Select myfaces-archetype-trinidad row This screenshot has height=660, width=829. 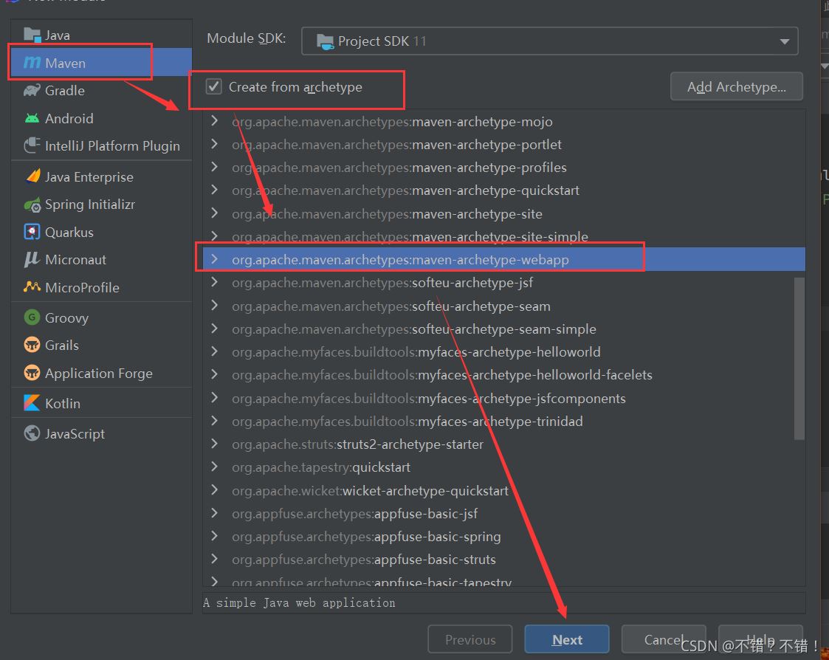(x=504, y=421)
